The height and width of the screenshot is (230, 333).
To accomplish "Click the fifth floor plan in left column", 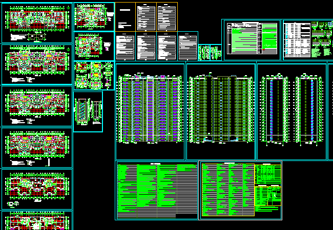I will pyautogui.click(x=37, y=189).
